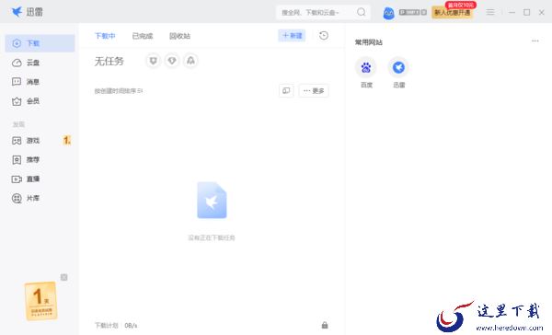Click the blue user avatar icon
This screenshot has width=552, height=335.
pyautogui.click(x=388, y=13)
